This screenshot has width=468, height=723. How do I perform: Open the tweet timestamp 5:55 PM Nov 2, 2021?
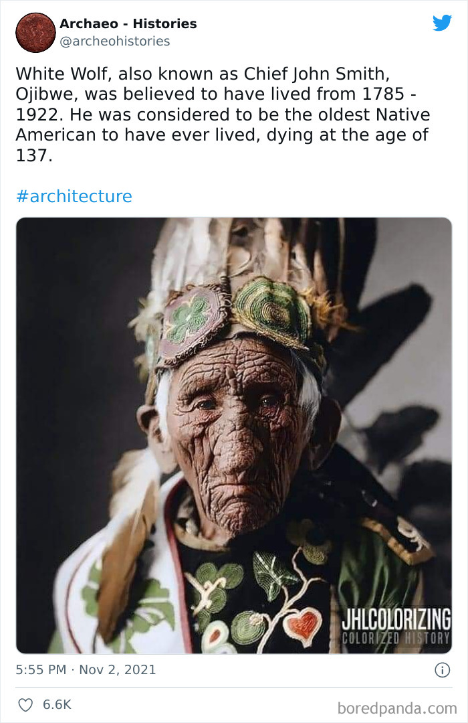pyautogui.click(x=84, y=669)
